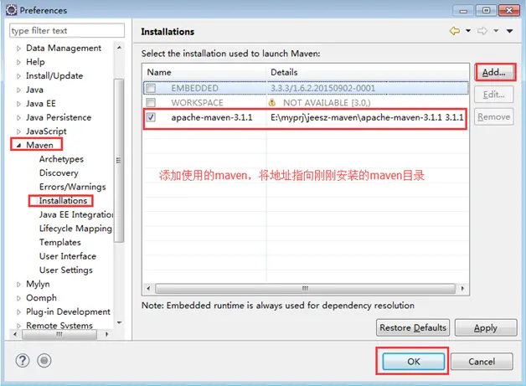The height and width of the screenshot is (386, 526).
Task: Expand the Install/Update tree node
Action: click(18, 76)
